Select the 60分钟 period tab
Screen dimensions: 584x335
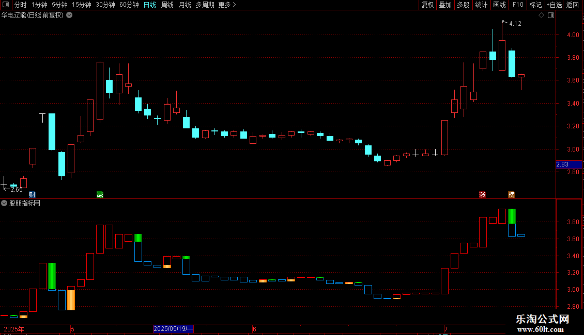point(129,5)
